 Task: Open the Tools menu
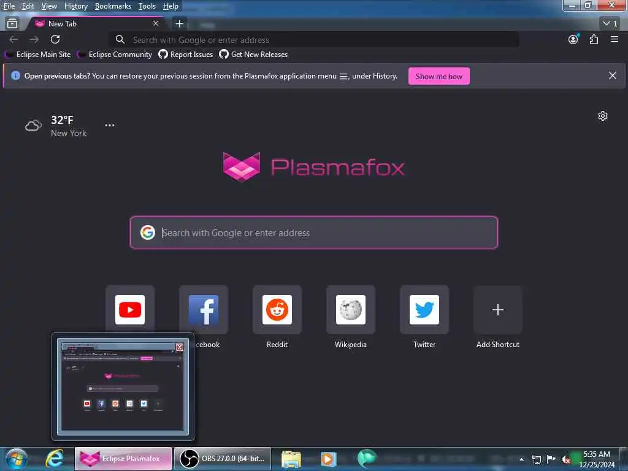(x=147, y=6)
